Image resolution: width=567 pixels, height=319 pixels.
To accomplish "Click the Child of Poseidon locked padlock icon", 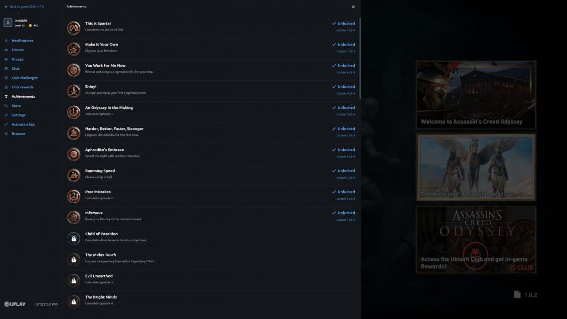I will point(74,238).
